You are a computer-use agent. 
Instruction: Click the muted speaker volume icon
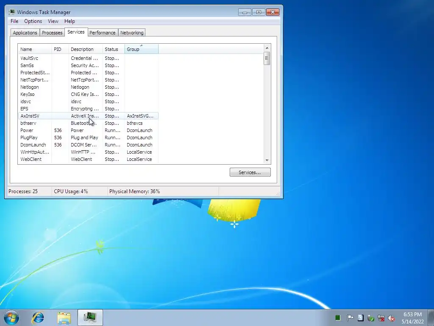pyautogui.click(x=391, y=318)
